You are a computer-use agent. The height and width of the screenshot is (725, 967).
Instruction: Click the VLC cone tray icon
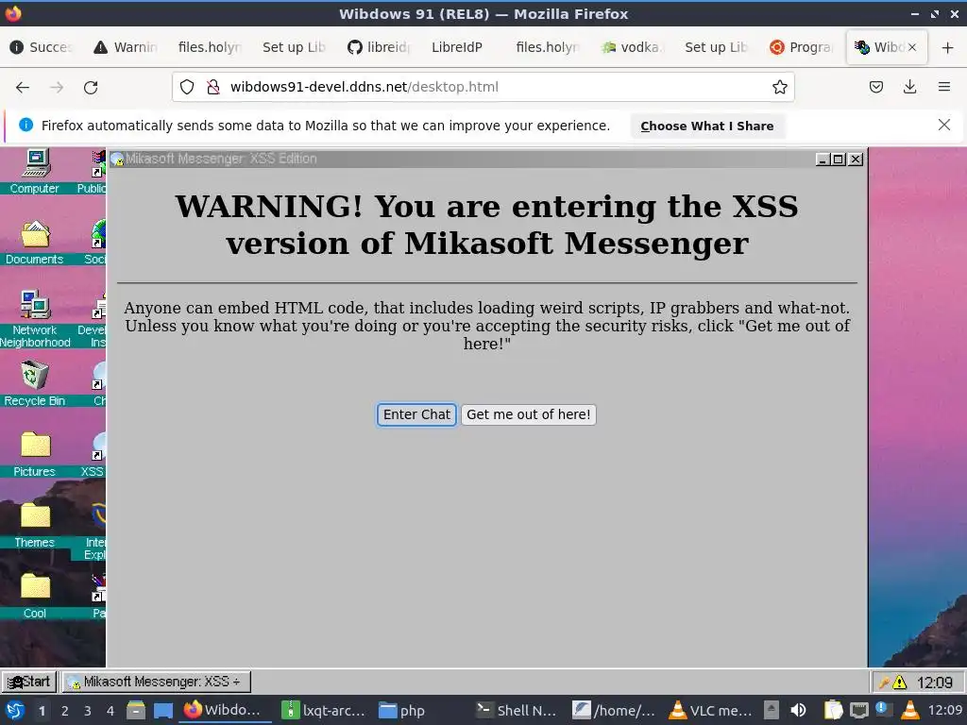tap(909, 711)
